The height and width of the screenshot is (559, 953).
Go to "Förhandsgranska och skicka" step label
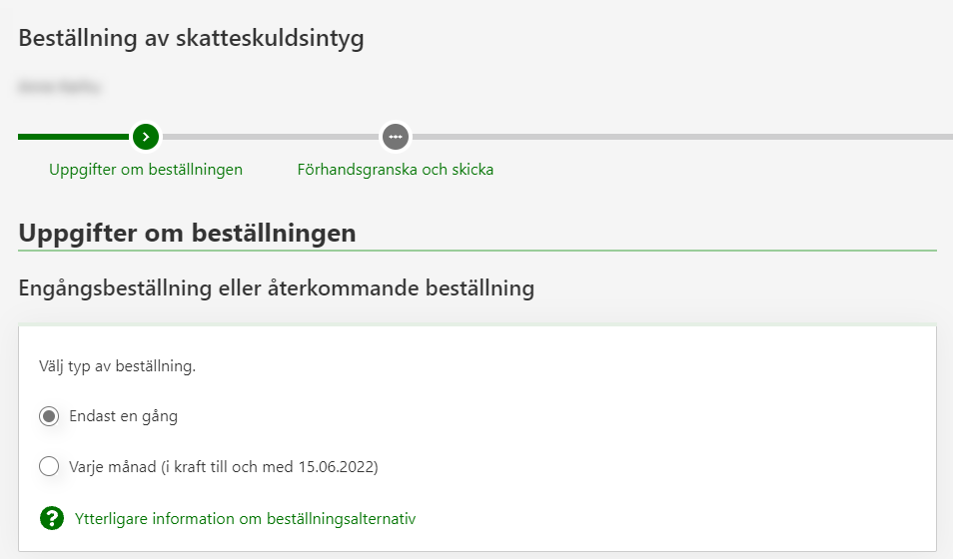point(396,169)
